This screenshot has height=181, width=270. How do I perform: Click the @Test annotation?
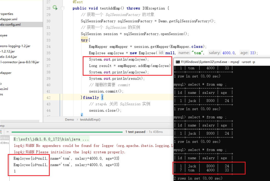coord(78,2)
